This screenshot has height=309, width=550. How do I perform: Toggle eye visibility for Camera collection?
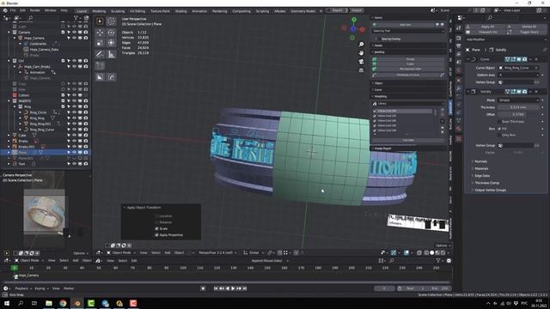point(75,32)
